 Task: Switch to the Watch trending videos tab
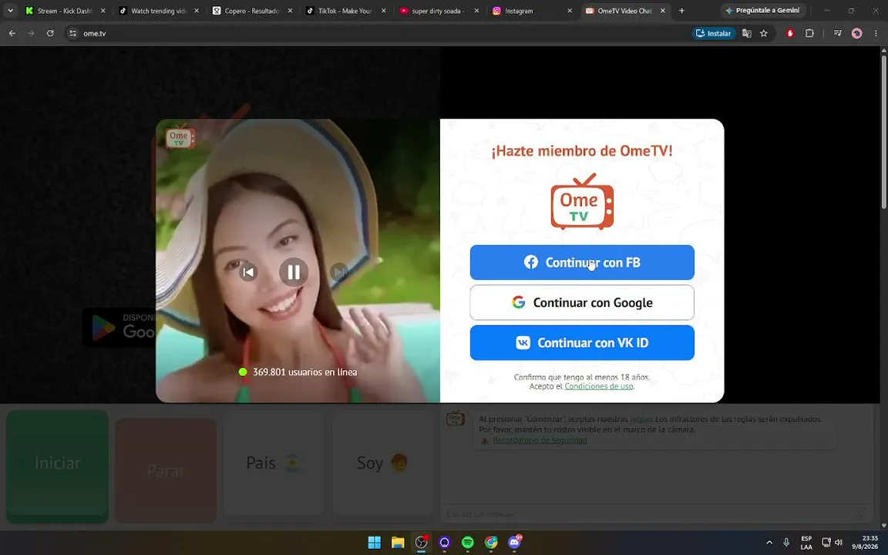[x=159, y=11]
